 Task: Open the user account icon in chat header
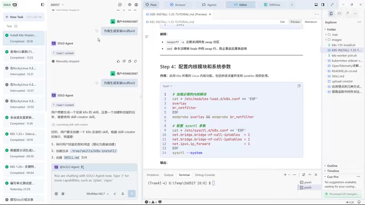click(x=136, y=5)
